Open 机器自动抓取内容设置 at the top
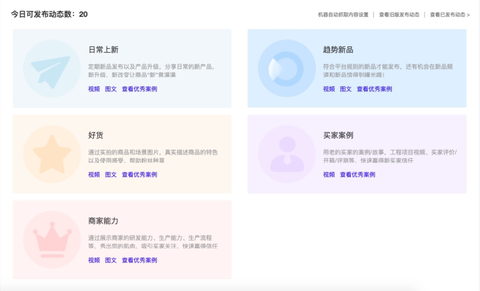 coord(343,14)
